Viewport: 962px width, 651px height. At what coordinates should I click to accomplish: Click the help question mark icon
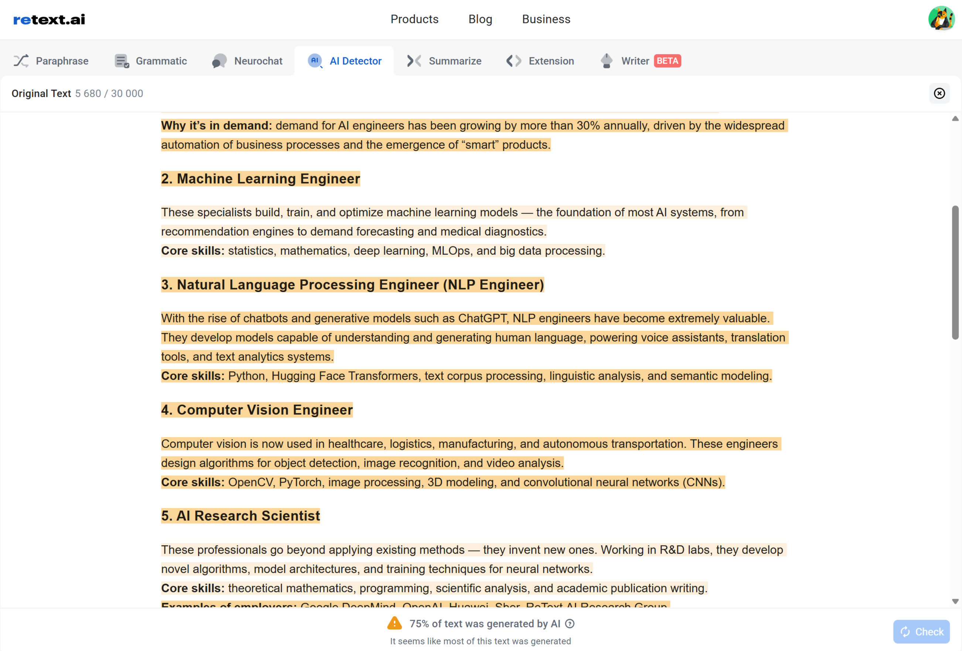pyautogui.click(x=570, y=624)
